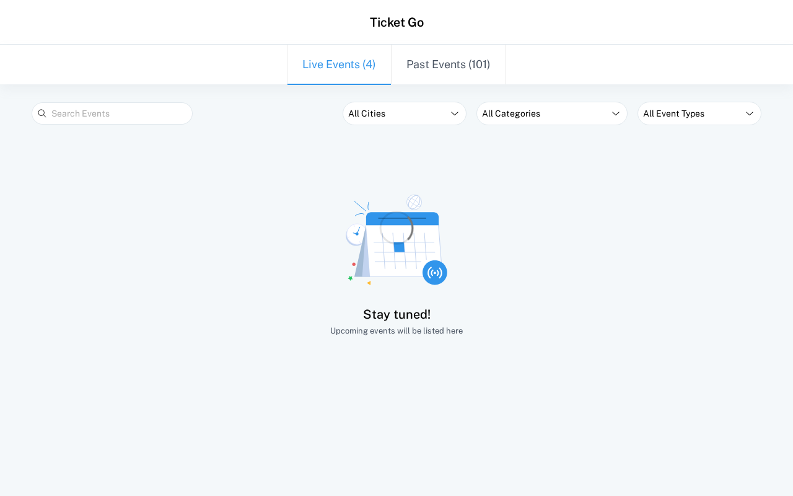This screenshot has width=793, height=496.
Task: Click the chevron arrow in All Event Types
Action: [x=750, y=113]
